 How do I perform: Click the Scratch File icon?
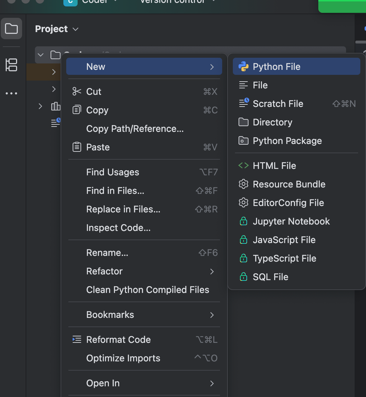coord(244,103)
